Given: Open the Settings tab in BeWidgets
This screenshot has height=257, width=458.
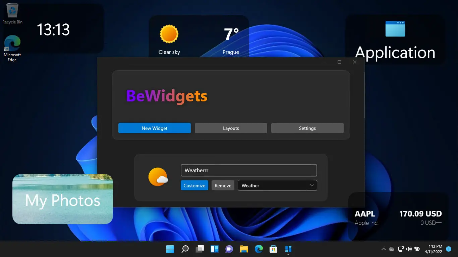Looking at the screenshot, I should point(307,128).
